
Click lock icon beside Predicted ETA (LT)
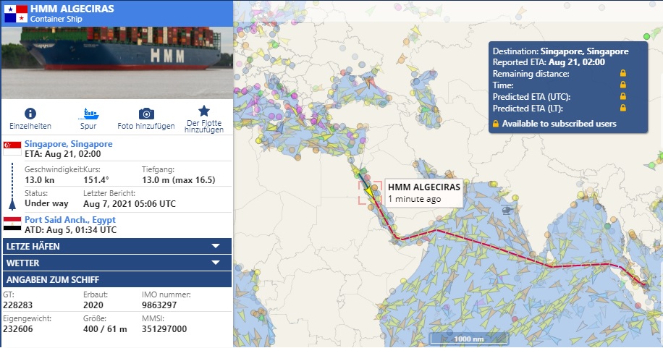pos(623,108)
